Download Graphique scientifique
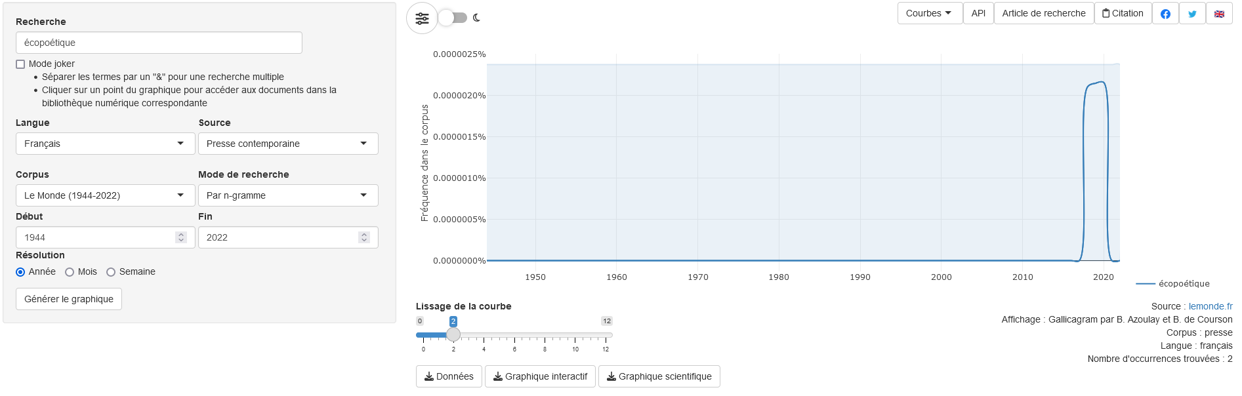The width and height of the screenshot is (1242, 396). click(659, 376)
